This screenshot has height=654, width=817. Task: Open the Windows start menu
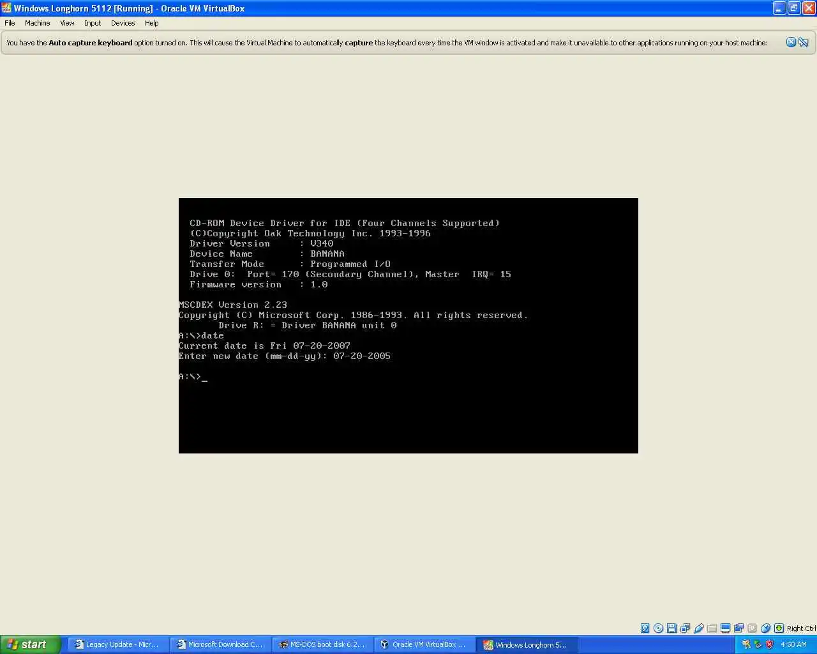pyautogui.click(x=31, y=644)
